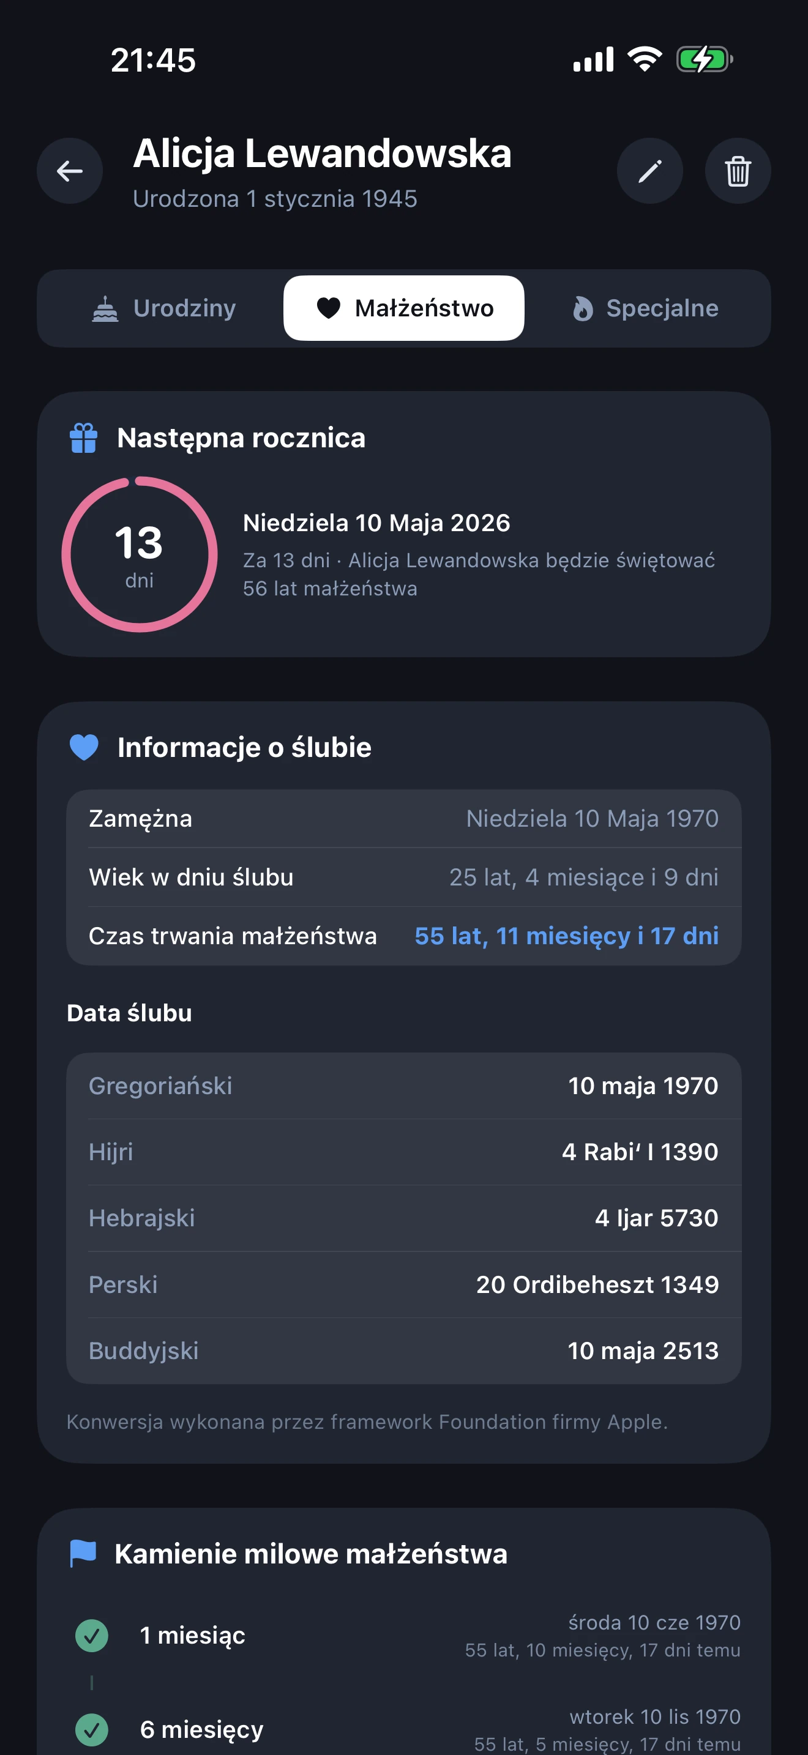Tap the gift icon beside Następna rocznica
808x1755 pixels.
tap(84, 438)
